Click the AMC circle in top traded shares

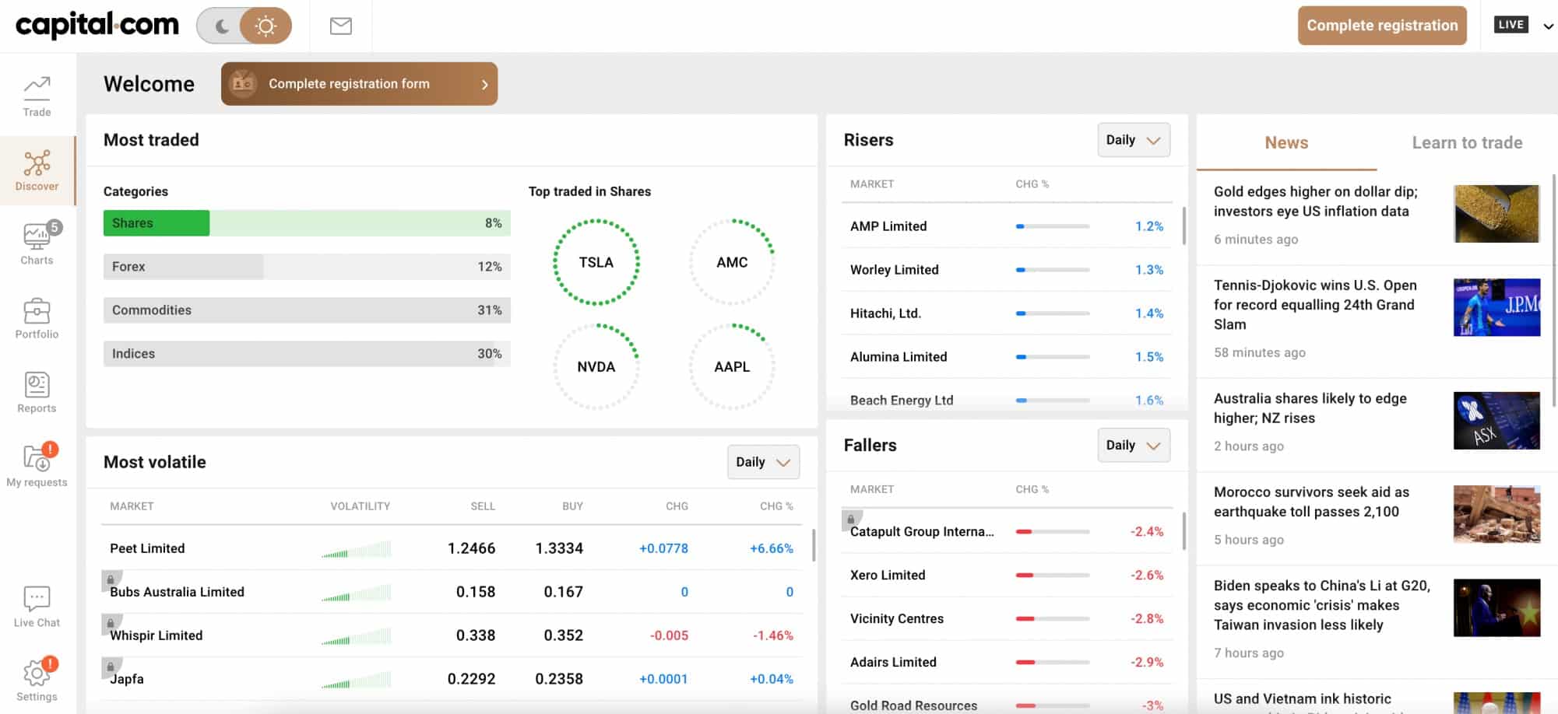click(732, 262)
